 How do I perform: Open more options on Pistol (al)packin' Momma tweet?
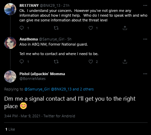(145, 74)
